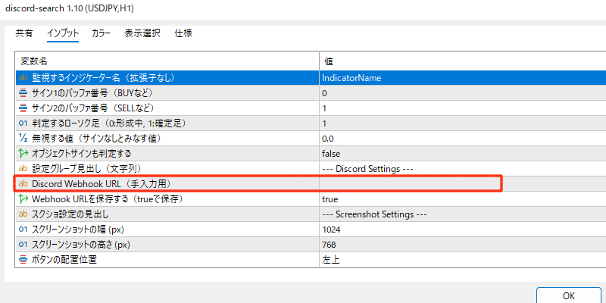Click the buffer icon beside サイン2のバッファ番号
This screenshot has width=606, height=303.
pos(23,108)
